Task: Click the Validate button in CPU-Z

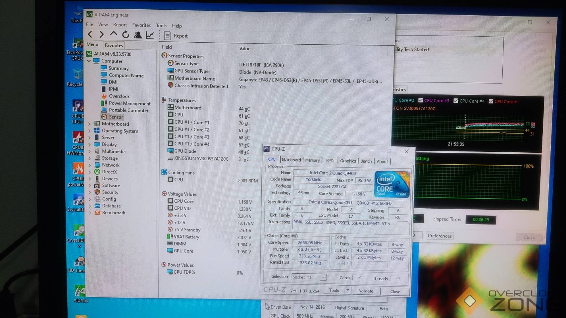Action: 366,291
